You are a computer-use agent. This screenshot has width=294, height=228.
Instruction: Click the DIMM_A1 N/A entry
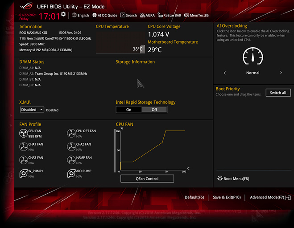click(30, 68)
